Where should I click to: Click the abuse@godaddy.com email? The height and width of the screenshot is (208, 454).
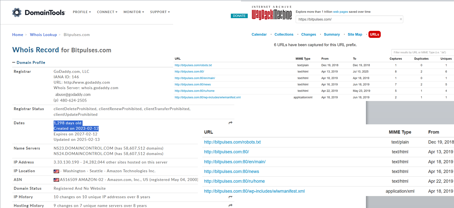point(73,94)
